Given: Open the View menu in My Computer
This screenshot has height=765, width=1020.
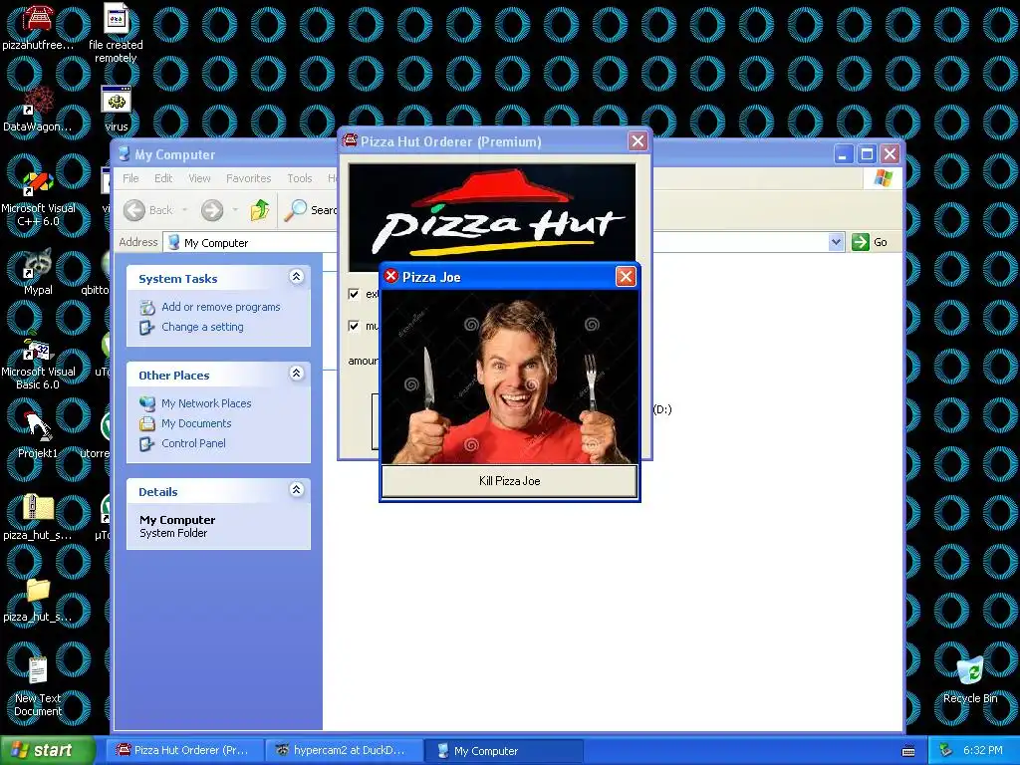Looking at the screenshot, I should (199, 178).
